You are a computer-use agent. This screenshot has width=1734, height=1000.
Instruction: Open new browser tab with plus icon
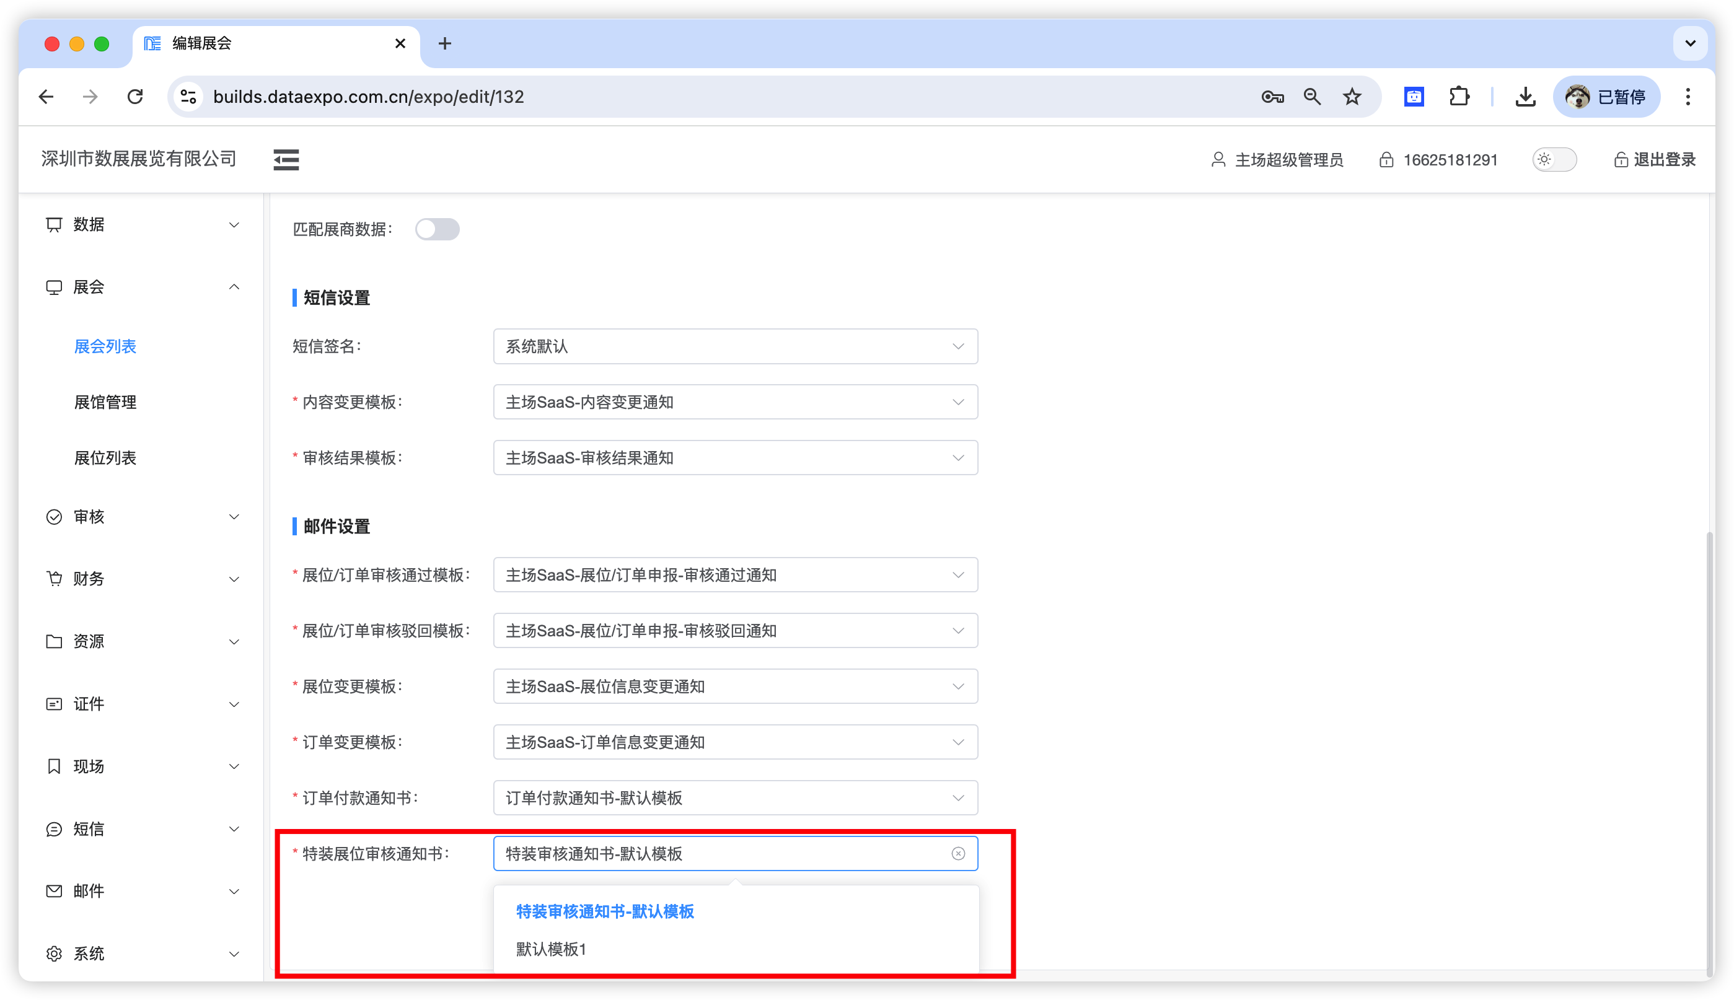(444, 43)
